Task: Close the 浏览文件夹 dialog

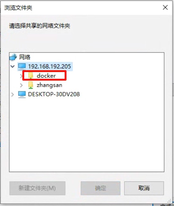Action: pos(165,7)
